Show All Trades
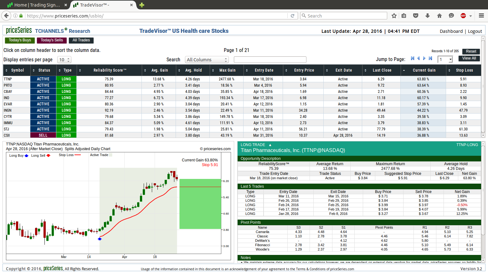This screenshot has width=488, height=274. (x=81, y=40)
